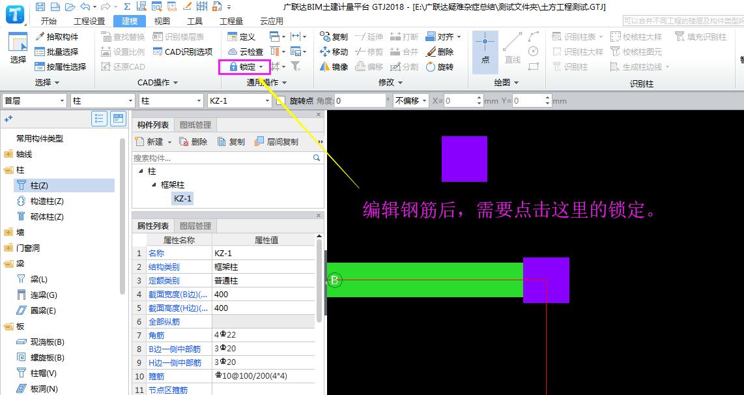Run 云检查 cloud check
The width and height of the screenshot is (744, 395).
coord(246,51)
